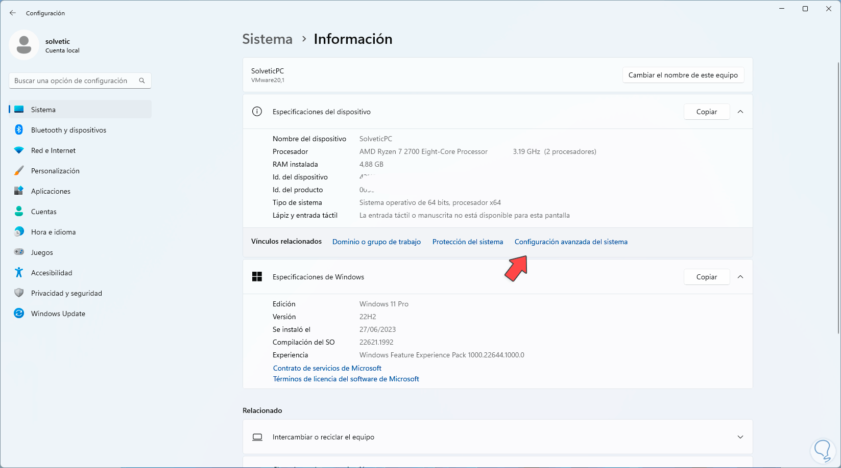This screenshot has height=468, width=841.
Task: Click the Accesibilidad figure icon
Action: [x=19, y=273]
